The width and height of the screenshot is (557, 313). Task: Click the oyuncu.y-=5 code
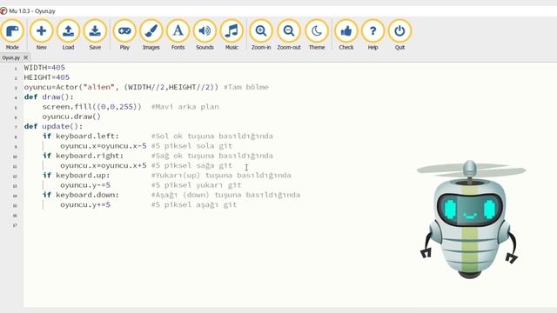pyautogui.click(x=85, y=185)
